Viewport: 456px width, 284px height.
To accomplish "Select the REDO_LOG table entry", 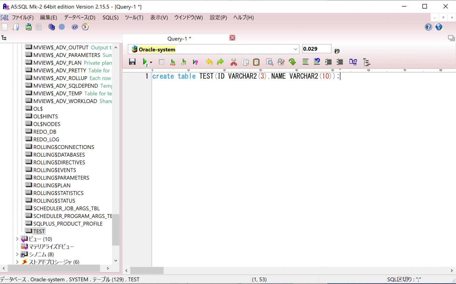I will pos(46,139).
